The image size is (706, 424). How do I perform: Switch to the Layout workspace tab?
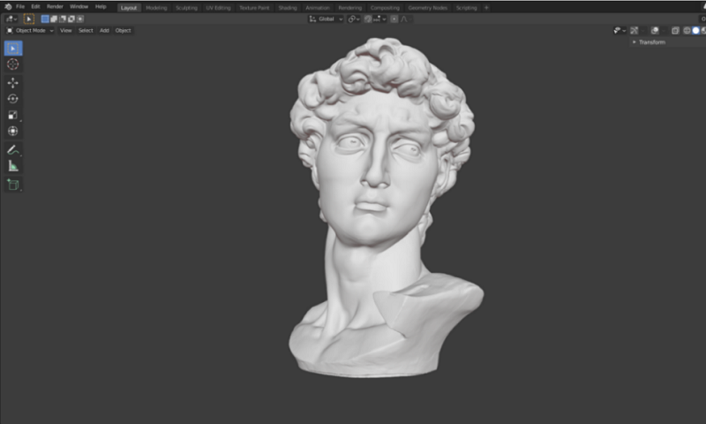coord(129,8)
